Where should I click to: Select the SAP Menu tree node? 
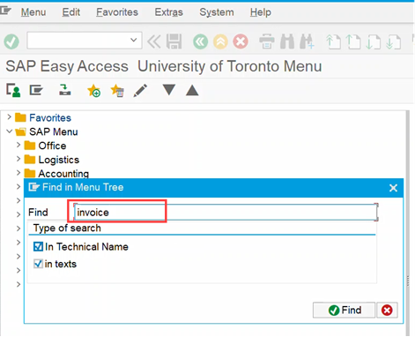pos(54,131)
